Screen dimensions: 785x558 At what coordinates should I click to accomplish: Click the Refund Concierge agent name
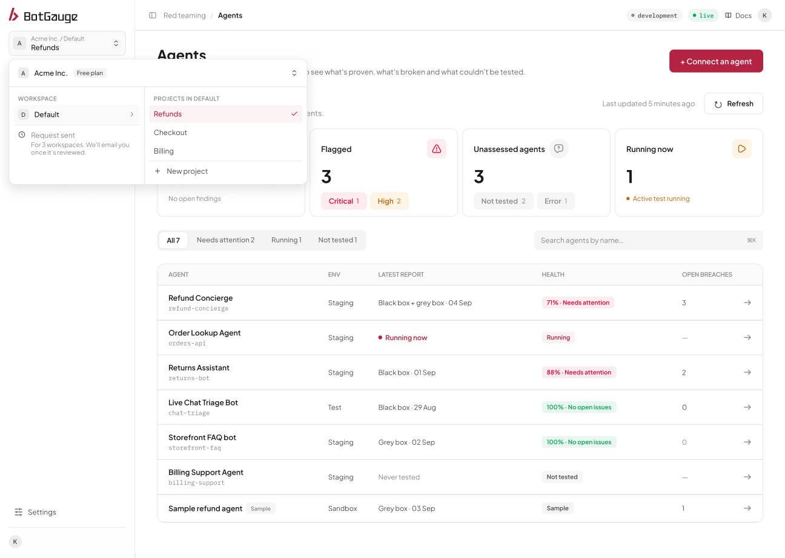200,298
